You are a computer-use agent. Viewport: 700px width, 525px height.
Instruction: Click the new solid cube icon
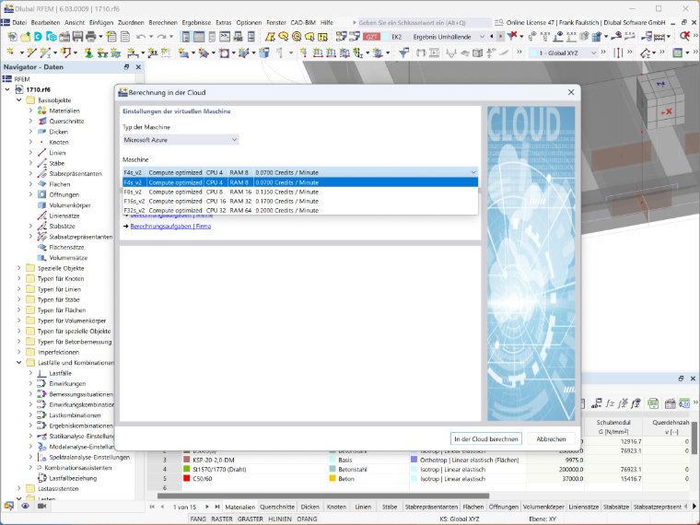pos(263,53)
